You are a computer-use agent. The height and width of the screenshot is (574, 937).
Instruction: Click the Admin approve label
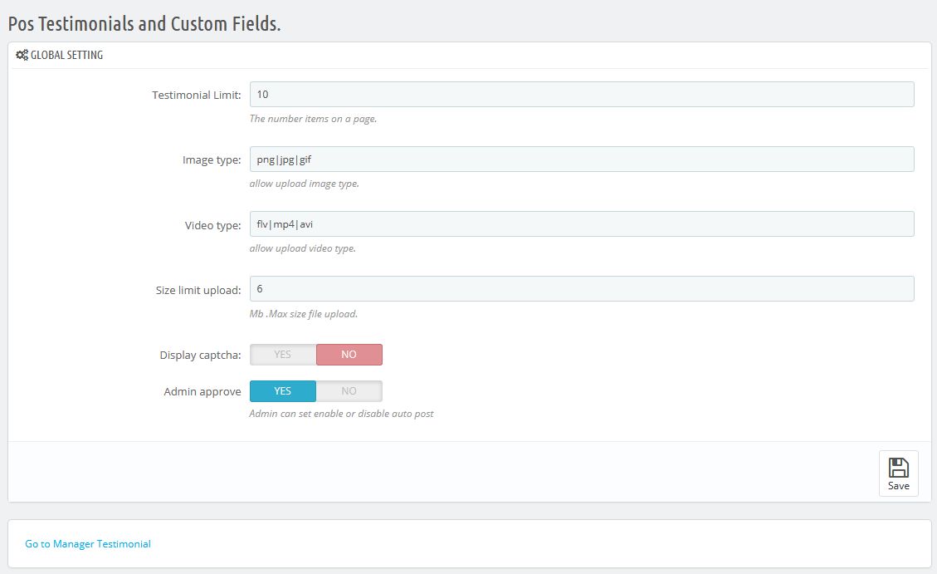point(202,390)
